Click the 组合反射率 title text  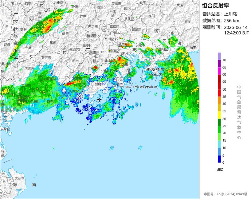click(x=215, y=6)
